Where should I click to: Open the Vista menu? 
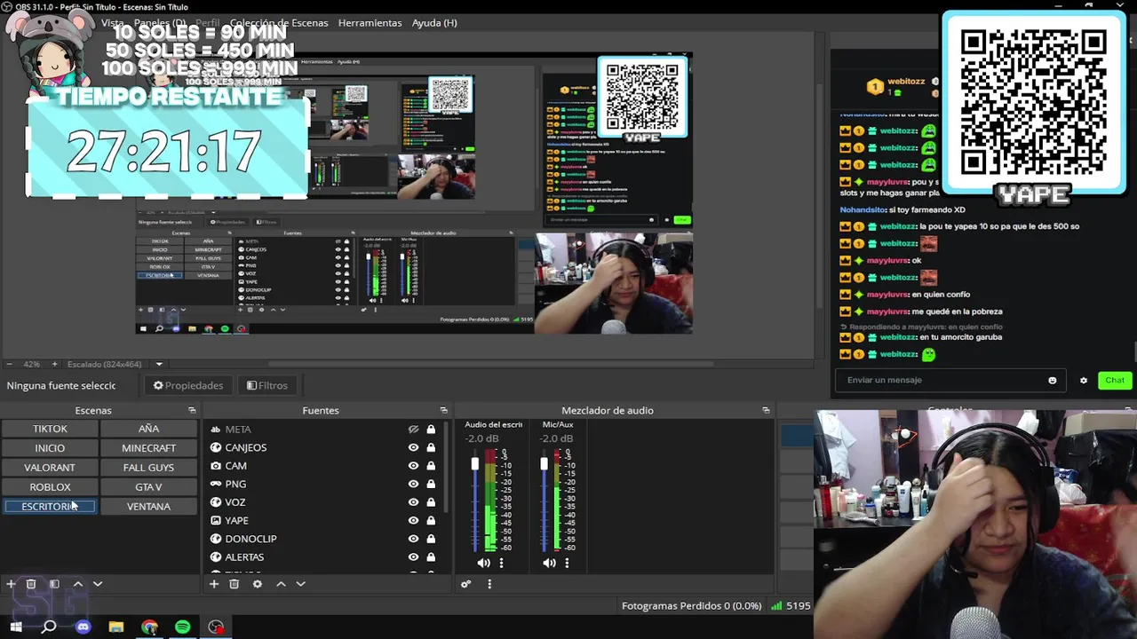(x=113, y=22)
